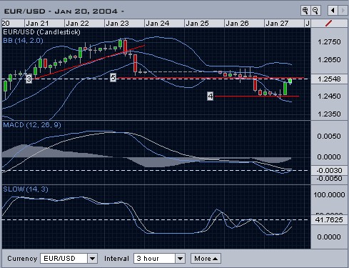Select line marker labeled 5
Image resolution: width=349 pixels, height=268 pixels.
113,77
